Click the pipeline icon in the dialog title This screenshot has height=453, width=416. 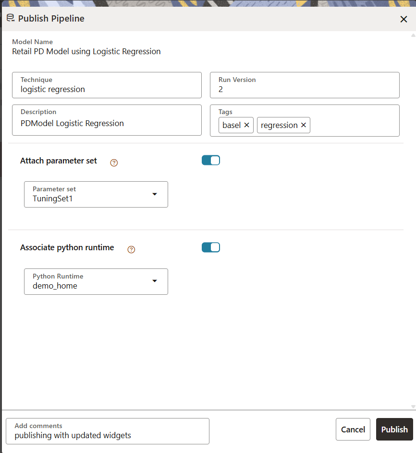[10, 18]
